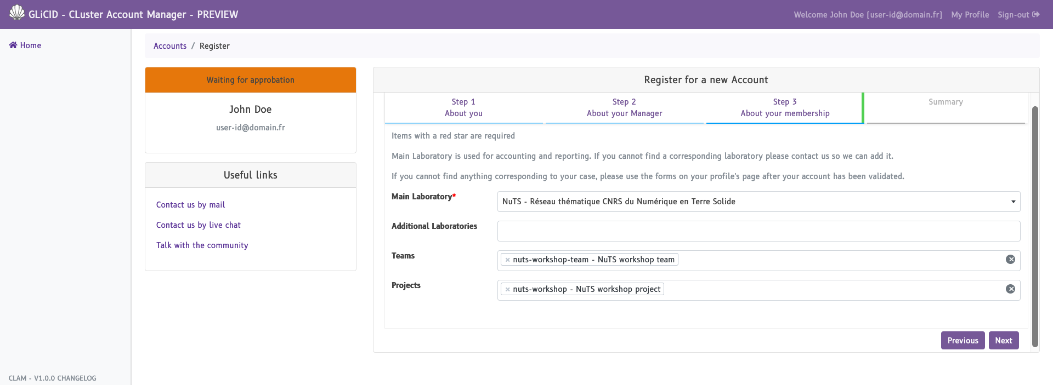The width and height of the screenshot is (1053, 385).
Task: Clear all selections in Teams field
Action: point(1010,260)
